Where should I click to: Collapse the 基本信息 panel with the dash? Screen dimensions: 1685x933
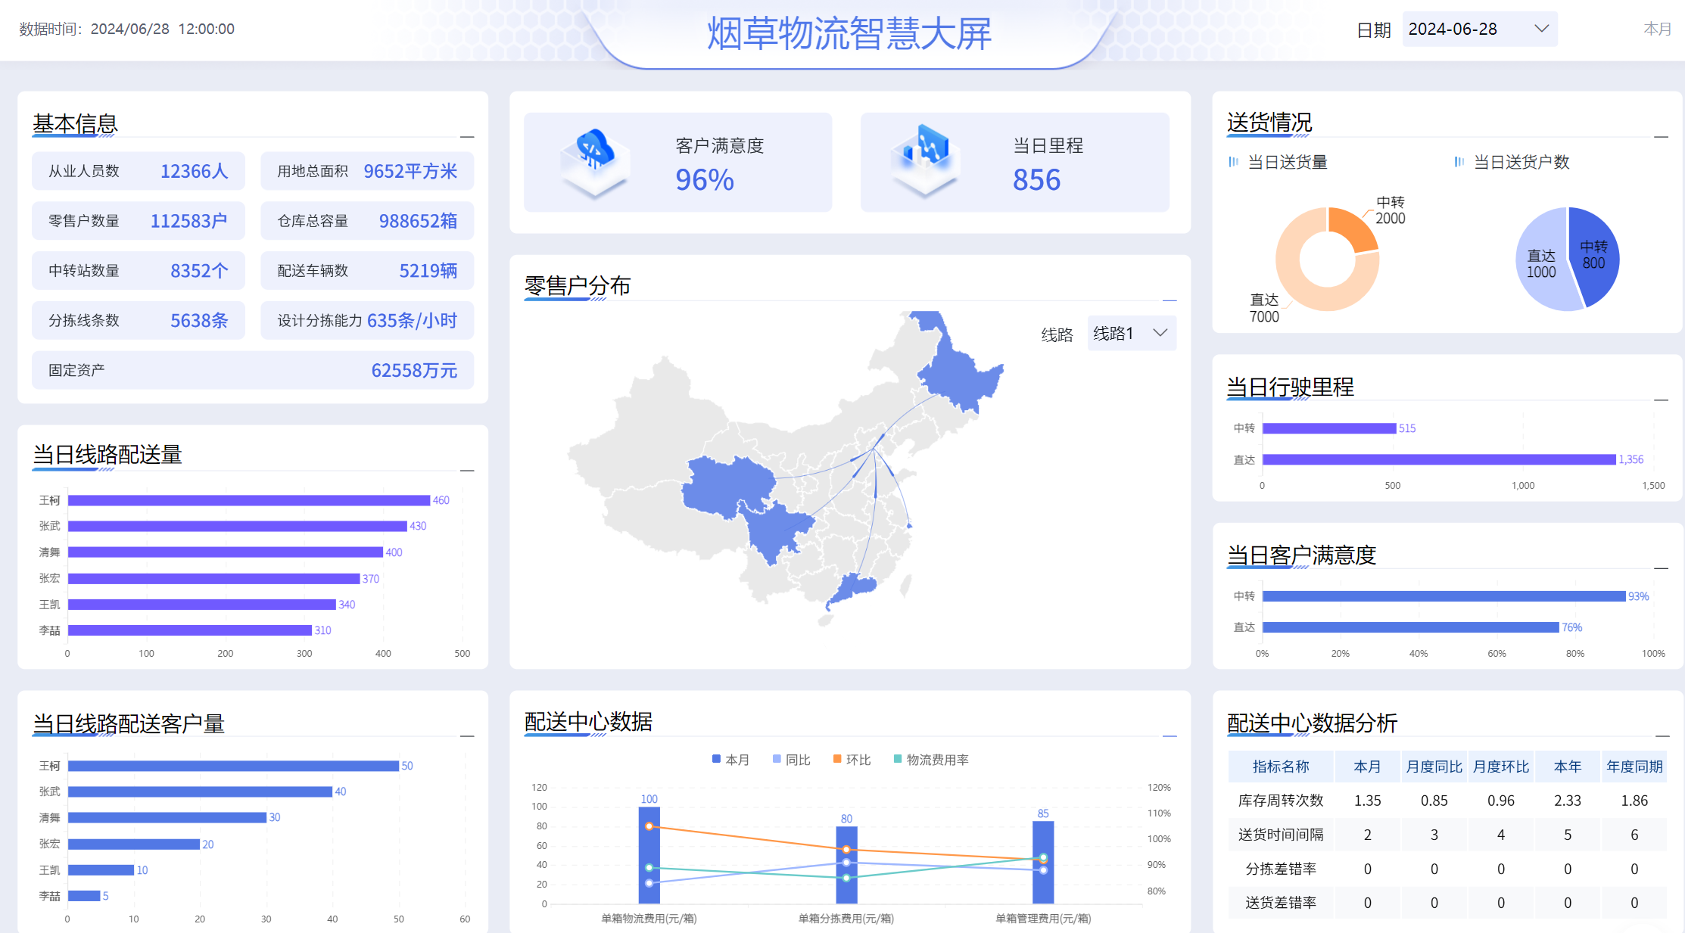[x=467, y=137]
